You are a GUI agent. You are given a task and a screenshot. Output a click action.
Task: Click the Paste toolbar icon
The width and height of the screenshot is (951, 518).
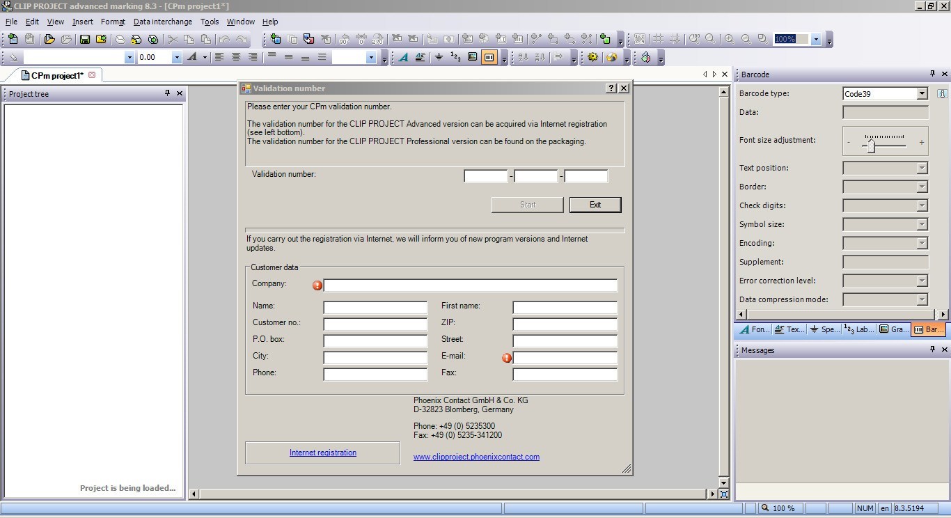click(x=205, y=40)
